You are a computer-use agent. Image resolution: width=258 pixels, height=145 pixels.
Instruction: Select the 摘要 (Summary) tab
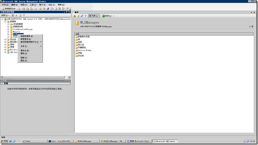(x=77, y=12)
